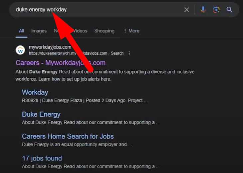Click the magnifying glass search icon

tap(229, 10)
